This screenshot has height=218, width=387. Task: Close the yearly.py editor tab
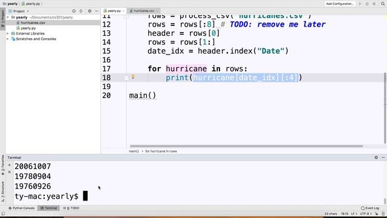[x=123, y=11]
